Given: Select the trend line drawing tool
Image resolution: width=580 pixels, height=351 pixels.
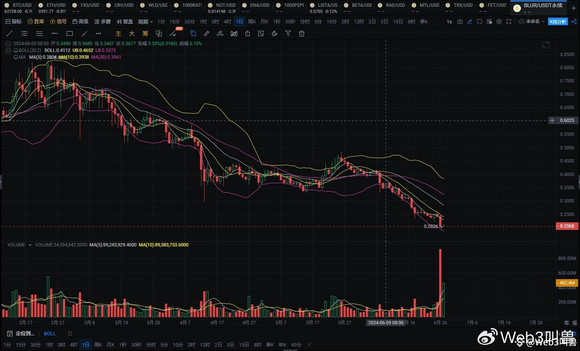Looking at the screenshot, I should (x=9, y=33).
